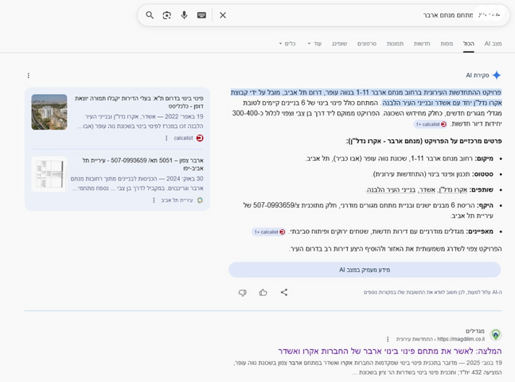This screenshot has height=382, width=515.
Task: Open the סרטונים tab
Action: [x=367, y=43]
